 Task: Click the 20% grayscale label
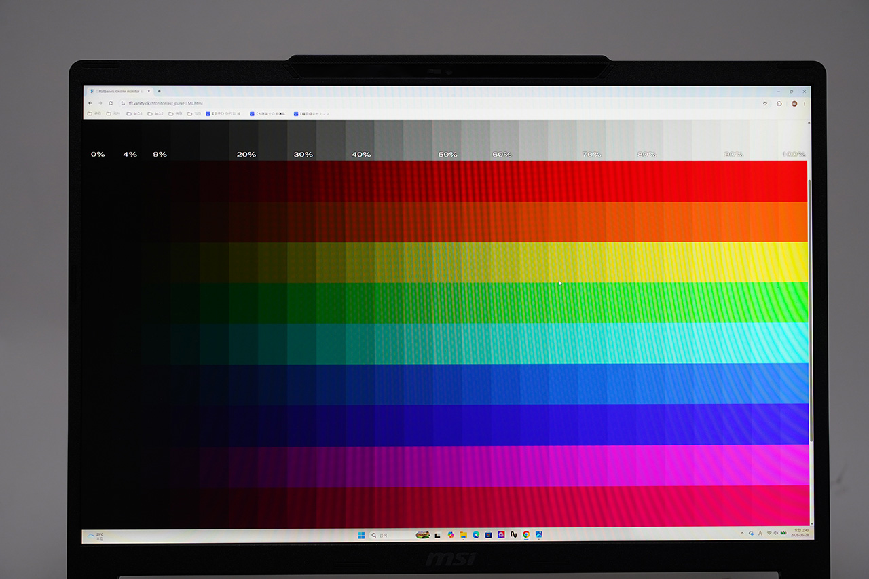pos(246,155)
